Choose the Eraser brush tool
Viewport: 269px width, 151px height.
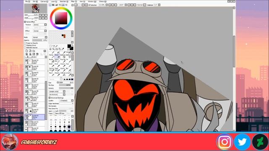tap(57, 56)
